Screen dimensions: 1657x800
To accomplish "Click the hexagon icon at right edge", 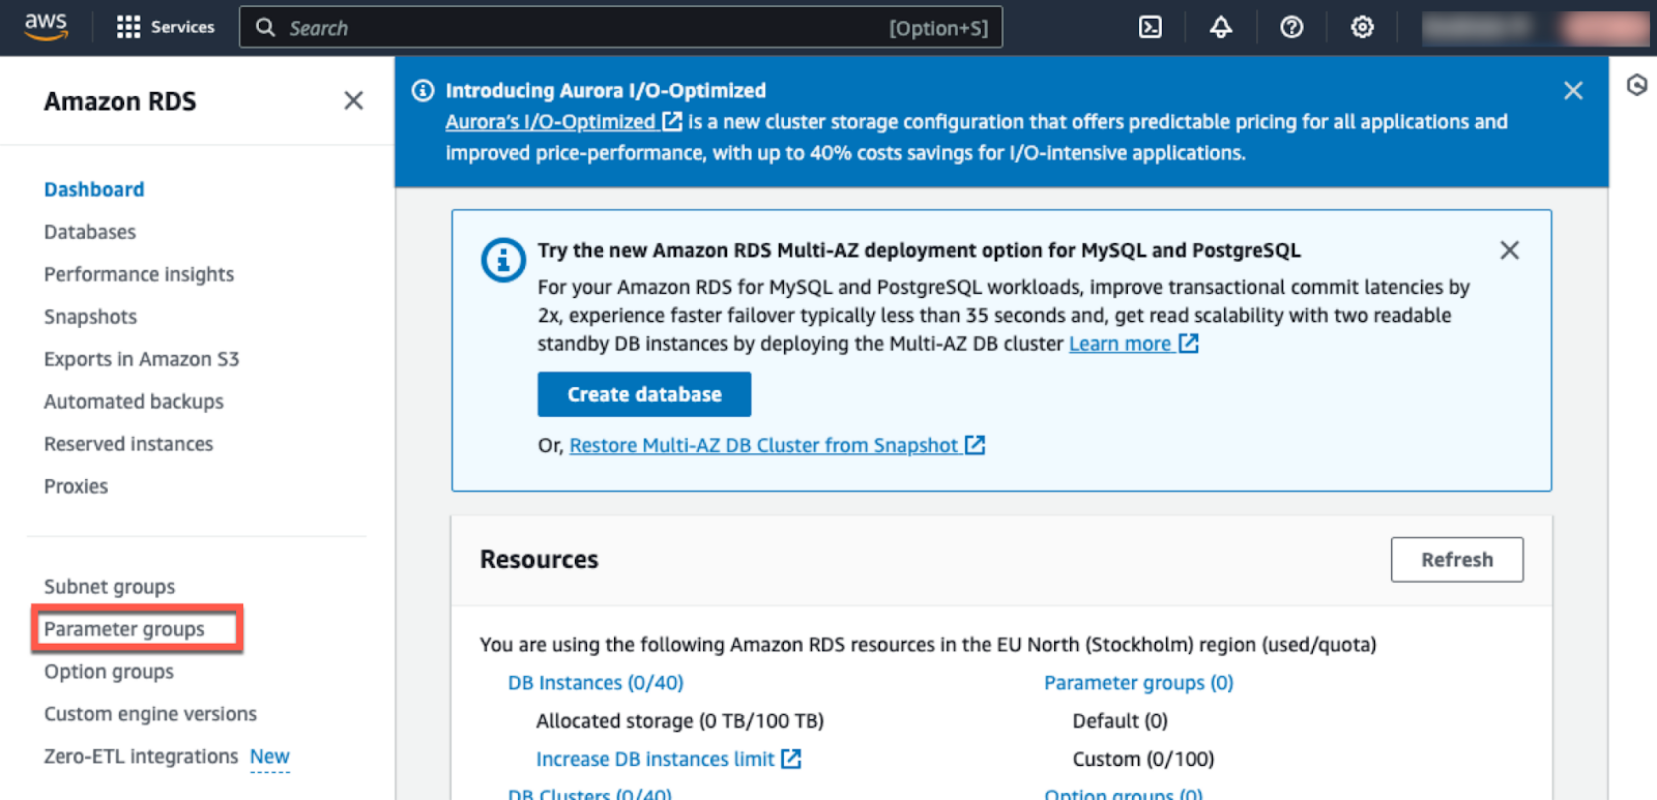I will click(x=1636, y=85).
